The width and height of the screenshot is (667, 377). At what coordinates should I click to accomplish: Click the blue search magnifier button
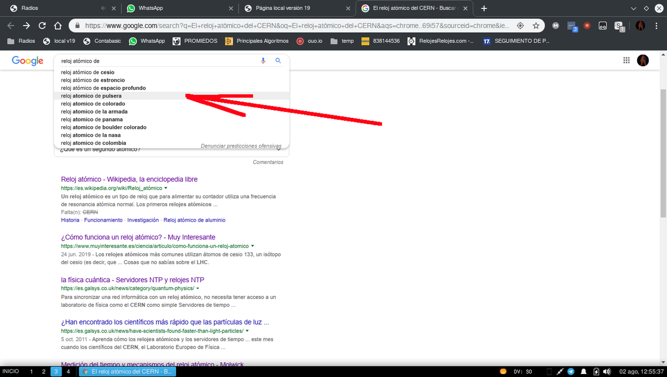coord(278,60)
